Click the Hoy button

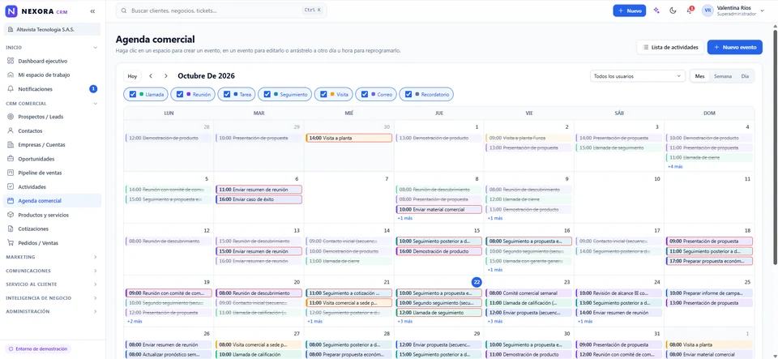[x=132, y=76]
